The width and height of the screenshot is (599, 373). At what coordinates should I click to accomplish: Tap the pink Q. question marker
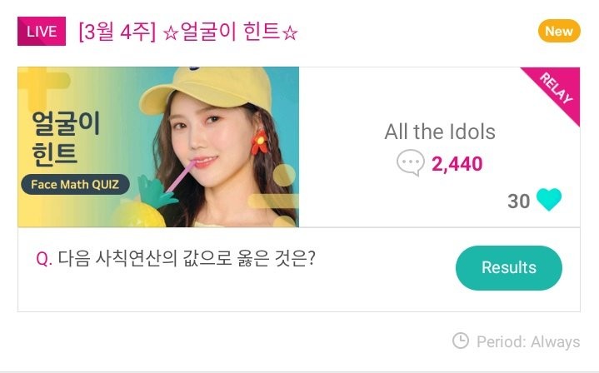tap(44, 259)
